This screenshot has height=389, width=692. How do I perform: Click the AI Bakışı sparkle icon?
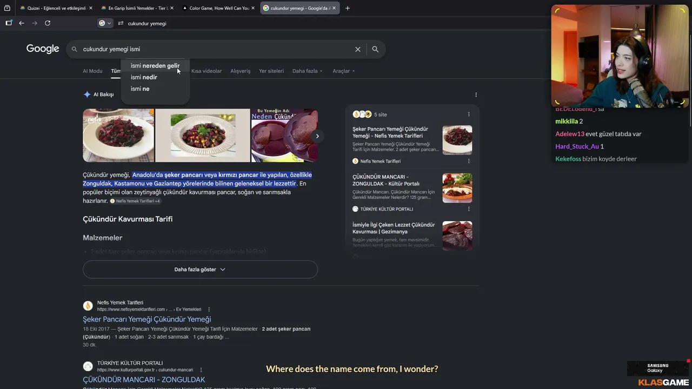[87, 95]
